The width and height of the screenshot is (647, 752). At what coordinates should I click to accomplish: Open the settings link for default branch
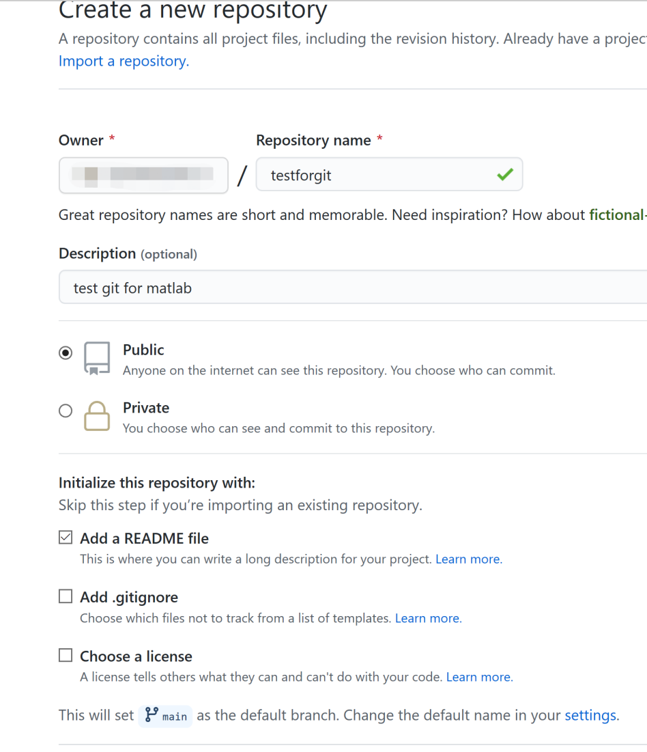[x=591, y=715]
